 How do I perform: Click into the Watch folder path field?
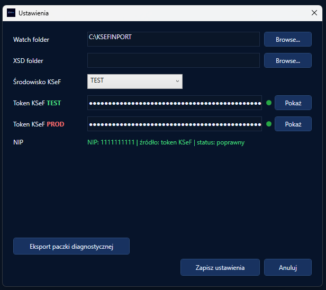coord(174,39)
